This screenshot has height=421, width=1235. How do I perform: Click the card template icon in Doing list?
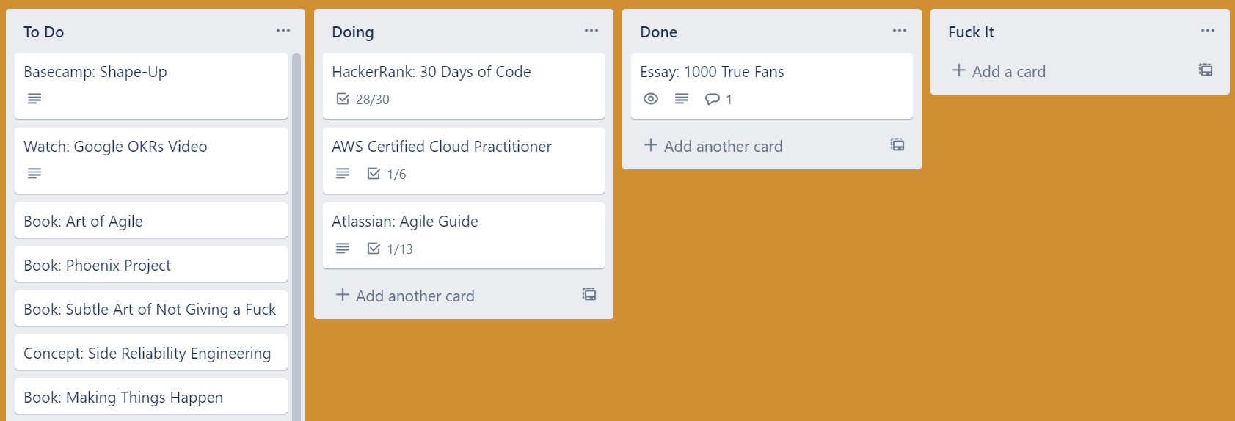pyautogui.click(x=589, y=294)
